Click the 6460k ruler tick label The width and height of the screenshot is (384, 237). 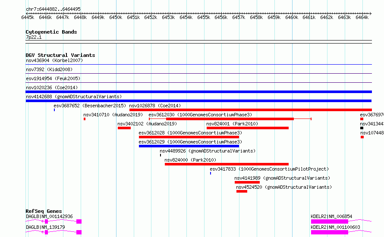pos(292,17)
